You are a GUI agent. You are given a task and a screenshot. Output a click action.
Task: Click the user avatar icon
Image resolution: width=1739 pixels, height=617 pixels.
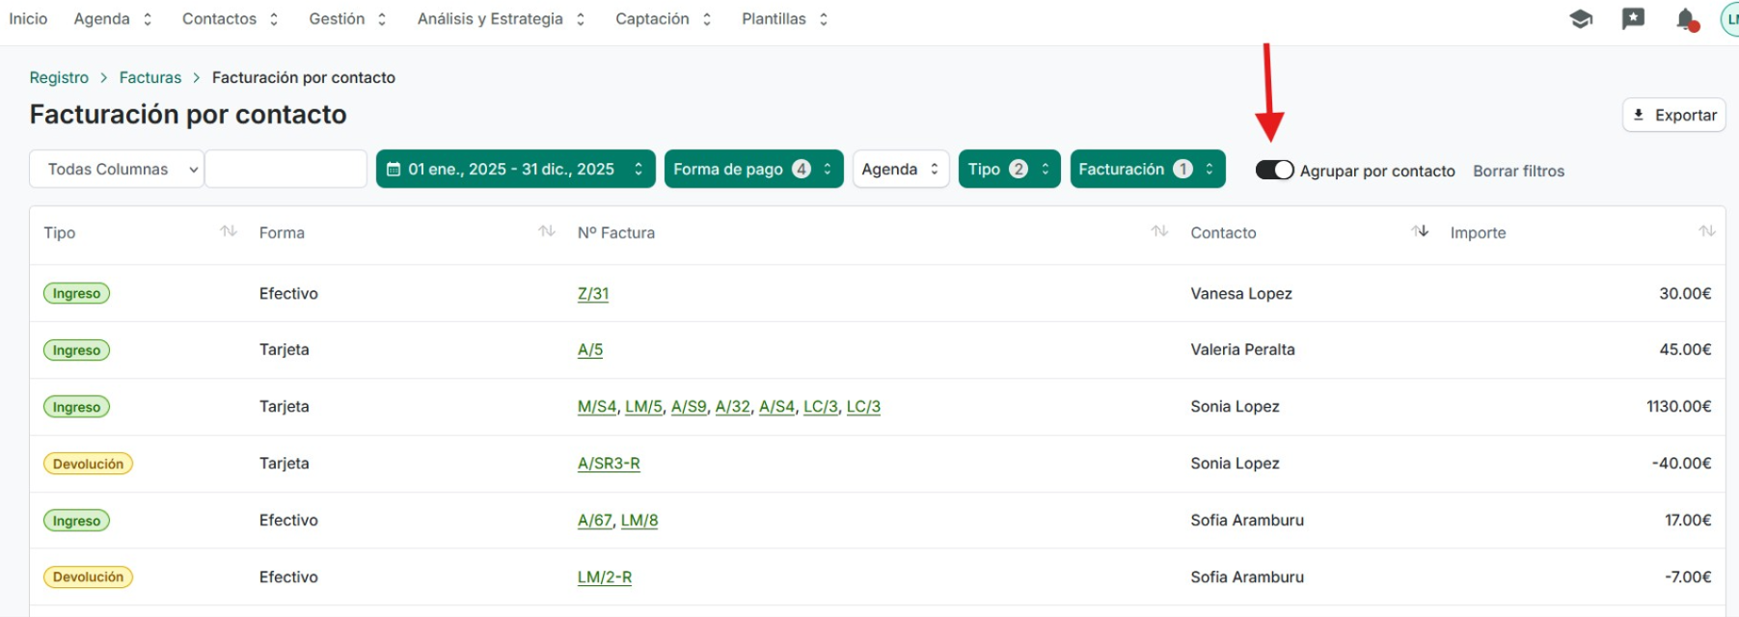1730,19
